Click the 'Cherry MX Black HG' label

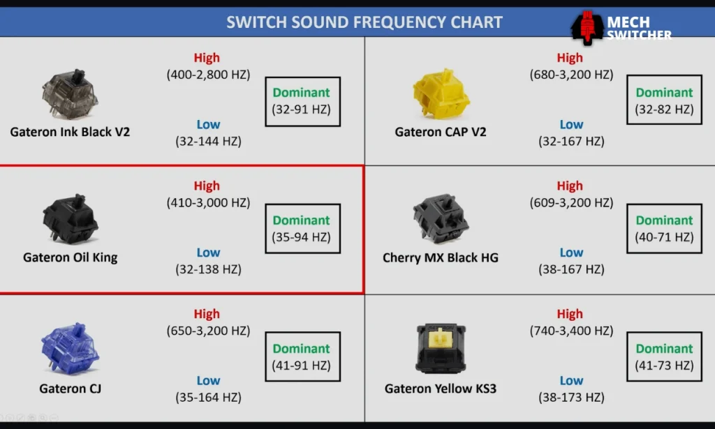tap(441, 258)
